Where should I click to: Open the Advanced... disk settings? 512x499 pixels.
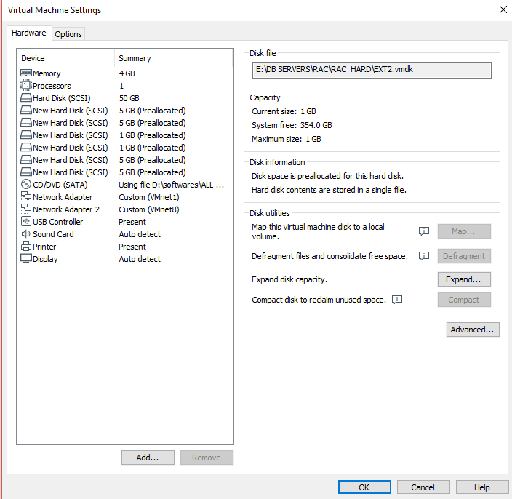click(473, 330)
